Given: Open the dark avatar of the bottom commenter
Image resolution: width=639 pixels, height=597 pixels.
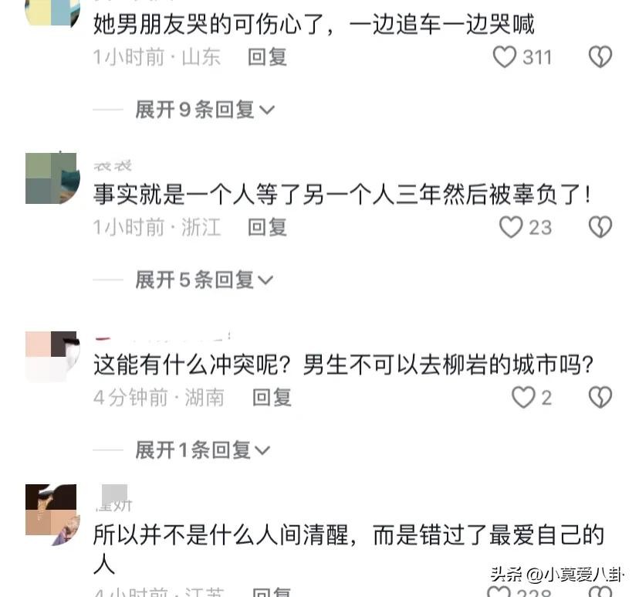Looking at the screenshot, I should click(52, 514).
